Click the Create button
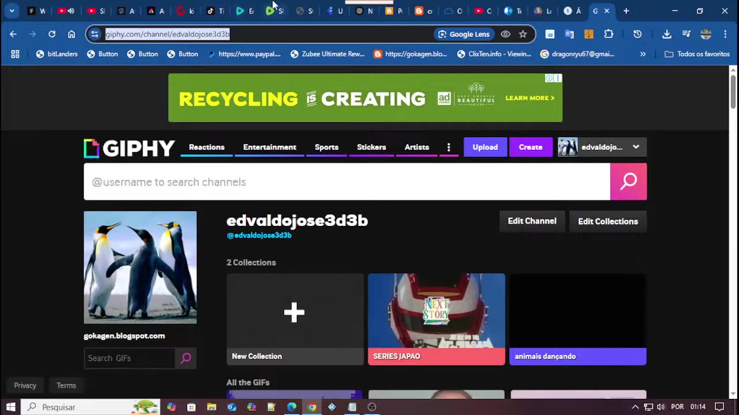 pyautogui.click(x=531, y=147)
